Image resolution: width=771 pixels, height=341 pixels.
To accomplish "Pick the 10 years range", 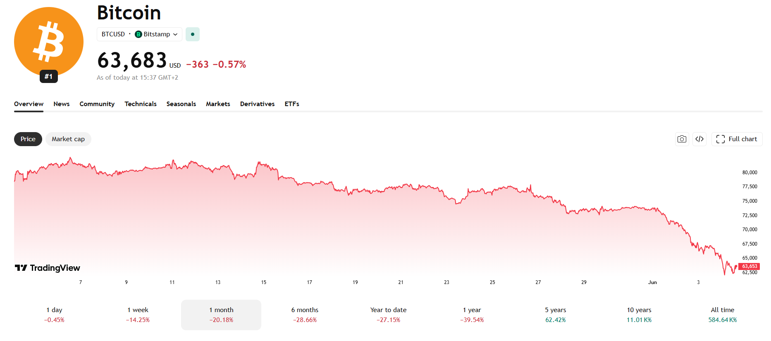I will 639,315.
